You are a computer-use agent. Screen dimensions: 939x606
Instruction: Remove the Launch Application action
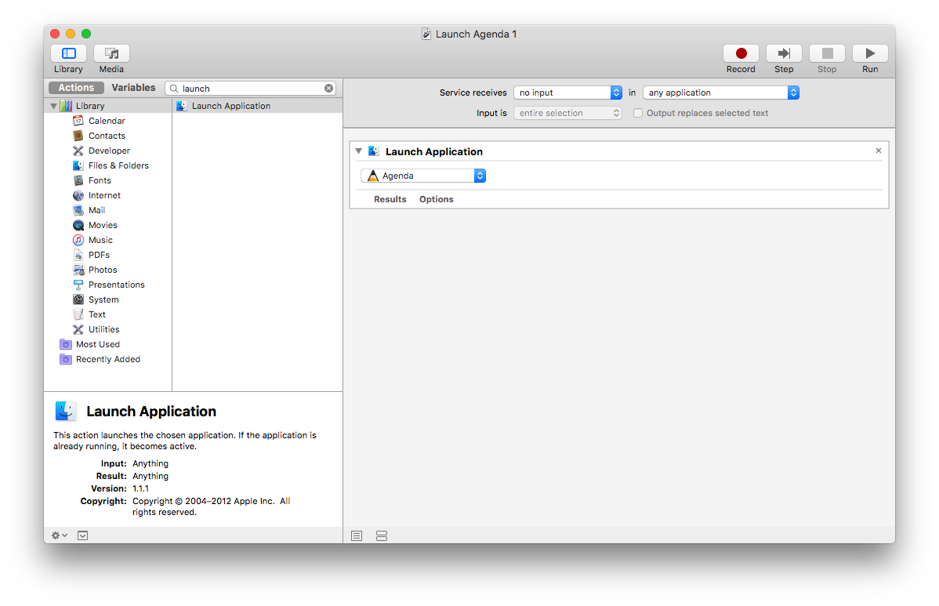(x=879, y=151)
